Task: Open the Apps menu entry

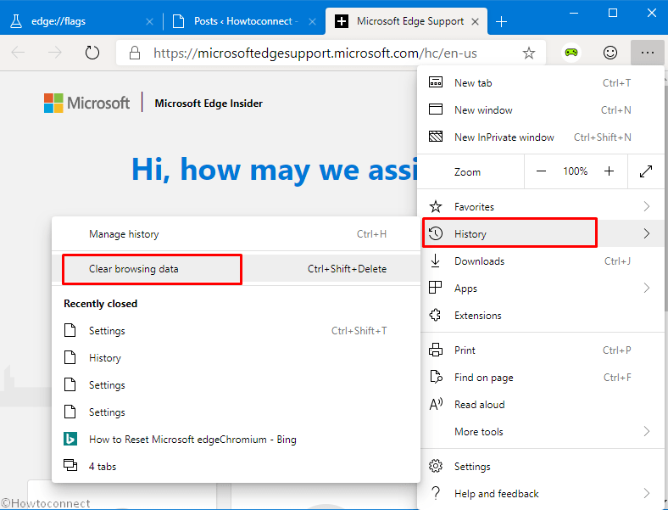Action: click(540, 289)
